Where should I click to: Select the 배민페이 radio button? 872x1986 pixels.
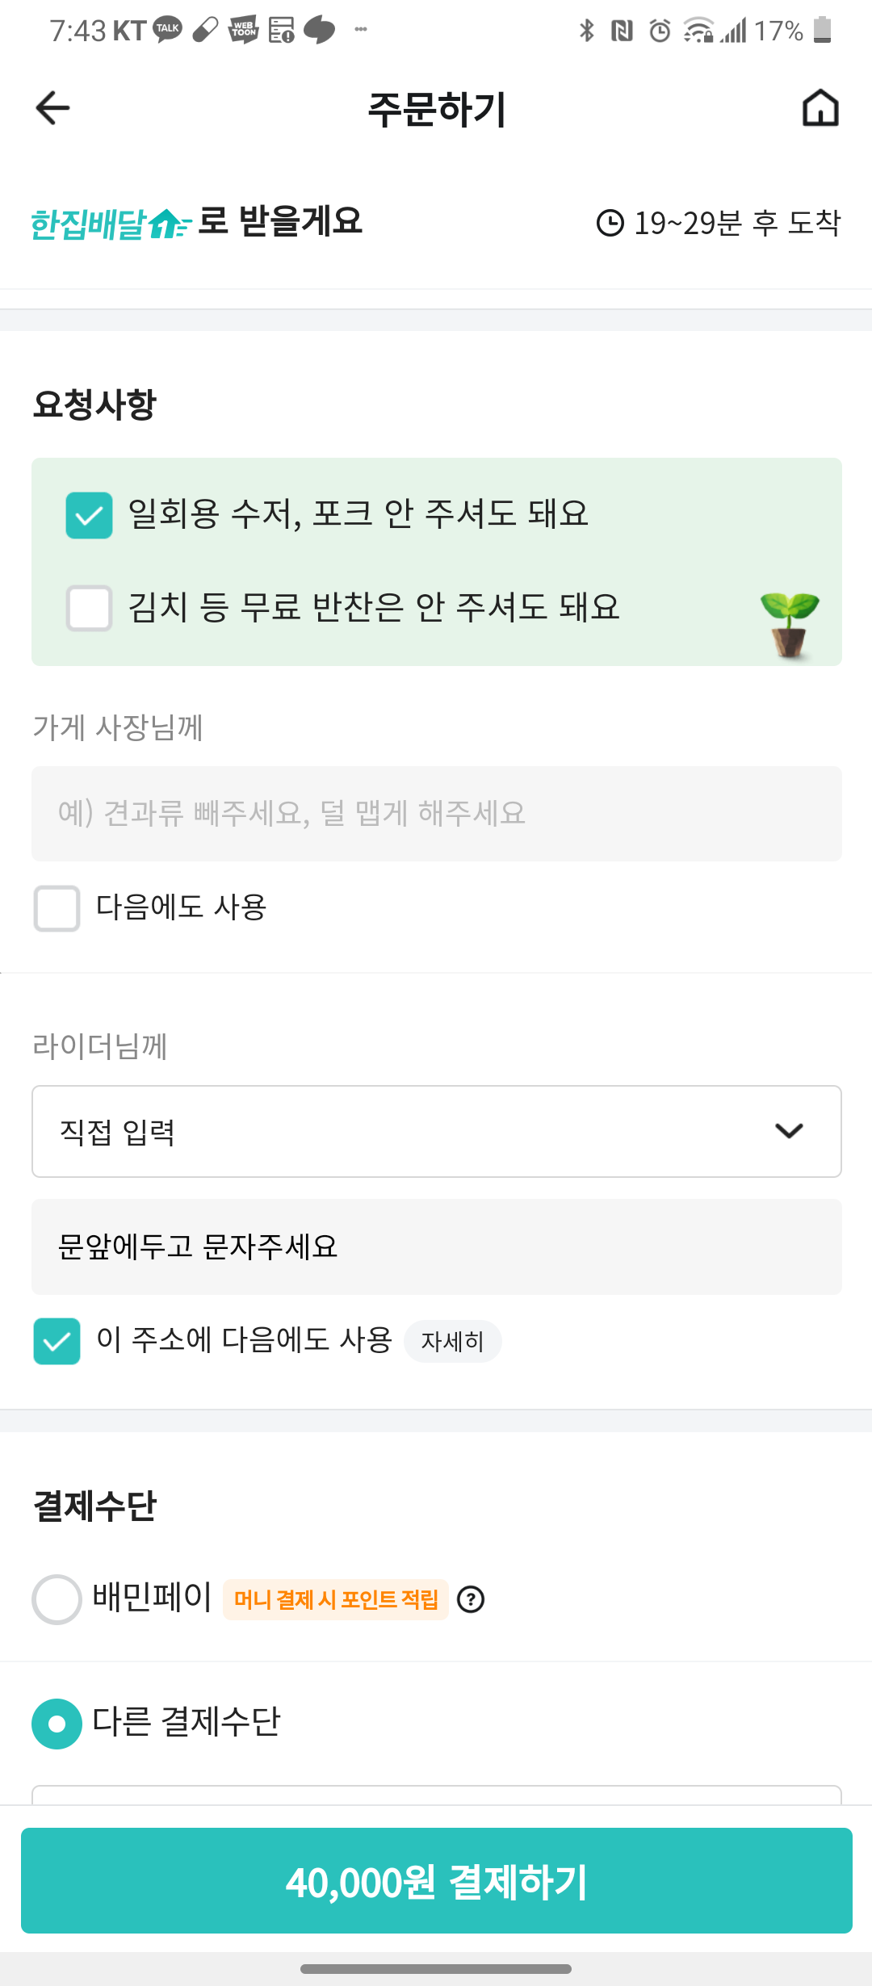[x=57, y=1599]
